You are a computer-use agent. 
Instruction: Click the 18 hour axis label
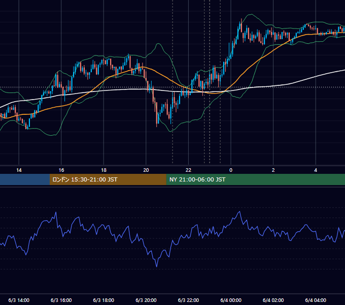pos(103,170)
